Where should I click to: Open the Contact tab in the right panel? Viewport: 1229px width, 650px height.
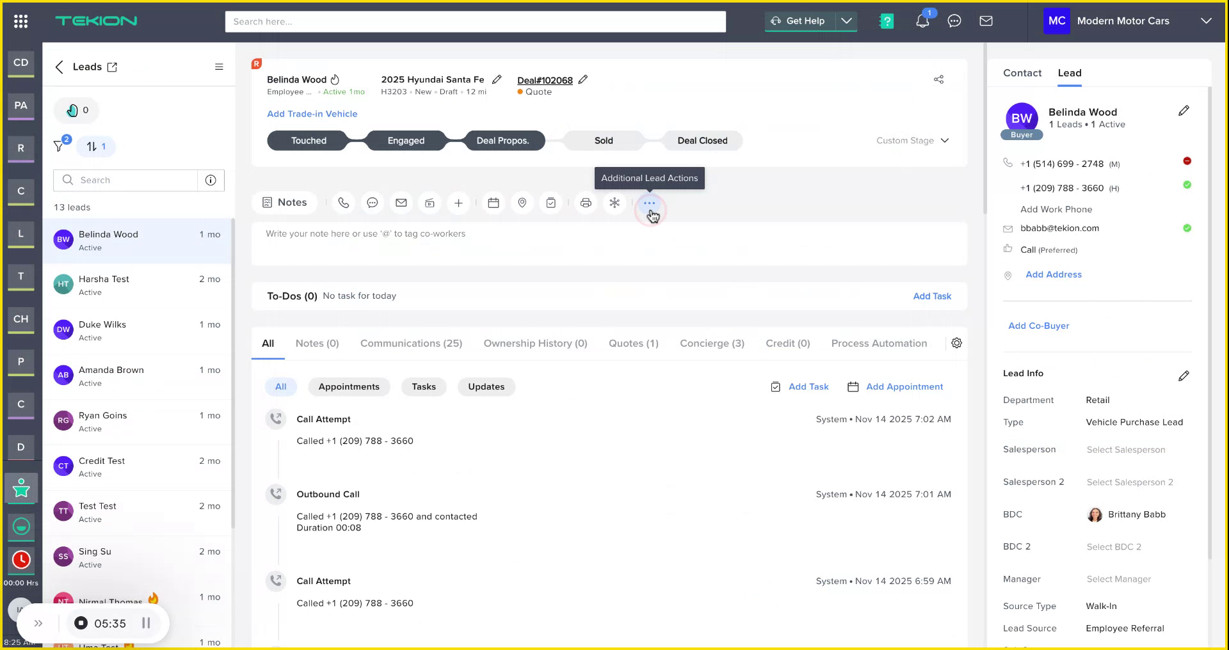[x=1022, y=73]
